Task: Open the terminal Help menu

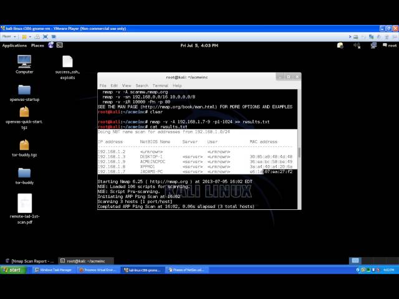Action: 177,85
